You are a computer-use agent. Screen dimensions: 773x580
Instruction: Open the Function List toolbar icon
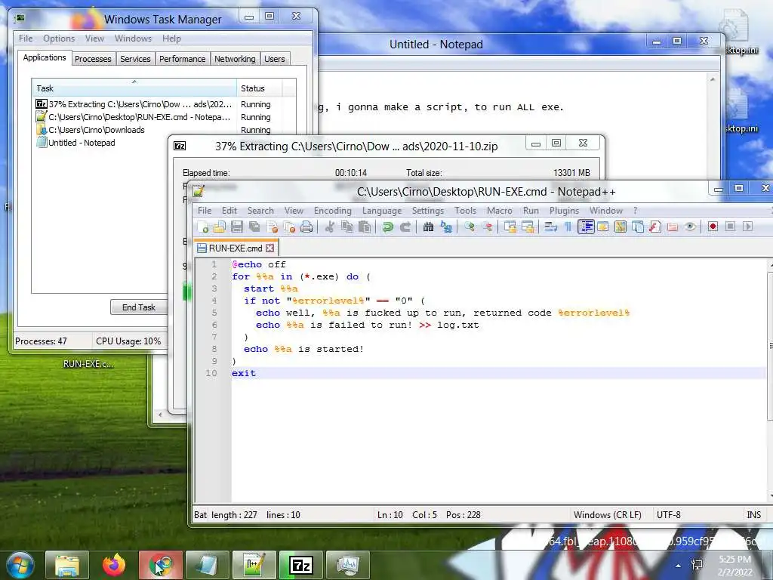coord(654,227)
